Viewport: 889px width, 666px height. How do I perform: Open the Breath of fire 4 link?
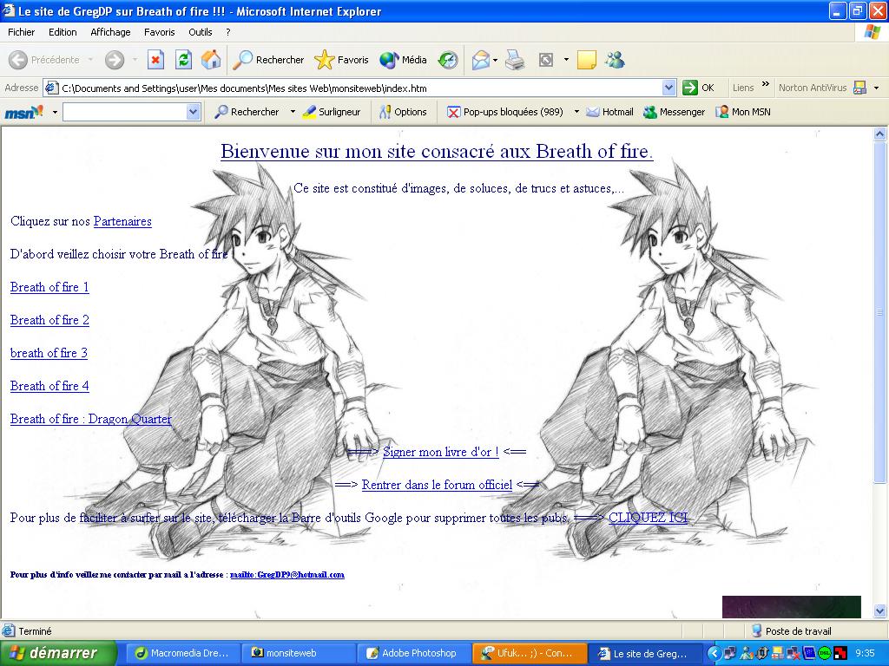click(49, 386)
